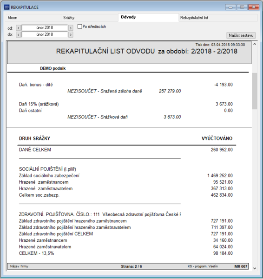Image resolution: width=263 pixels, height=279 pixels.
Task: Maximize the REKAPITULACE window
Action: [x=242, y=7]
